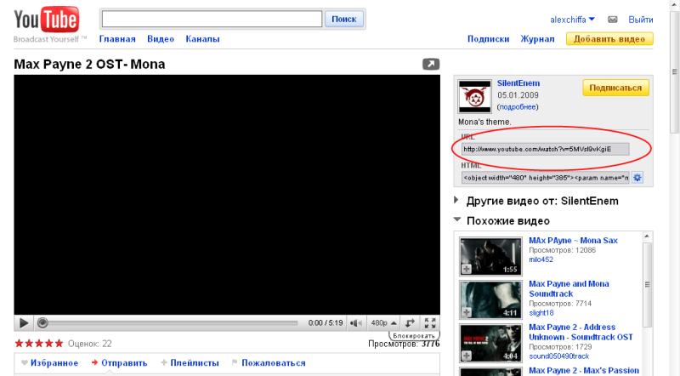Switch the player to fullscreen
Screen dimensions: 680x376
430,323
